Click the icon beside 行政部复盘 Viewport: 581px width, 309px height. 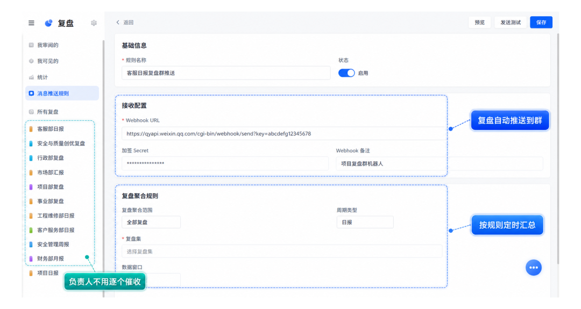click(x=31, y=157)
